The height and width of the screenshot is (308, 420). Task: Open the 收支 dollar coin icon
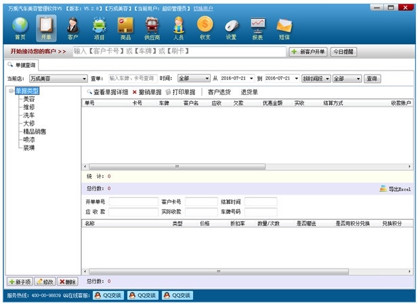coord(205,28)
